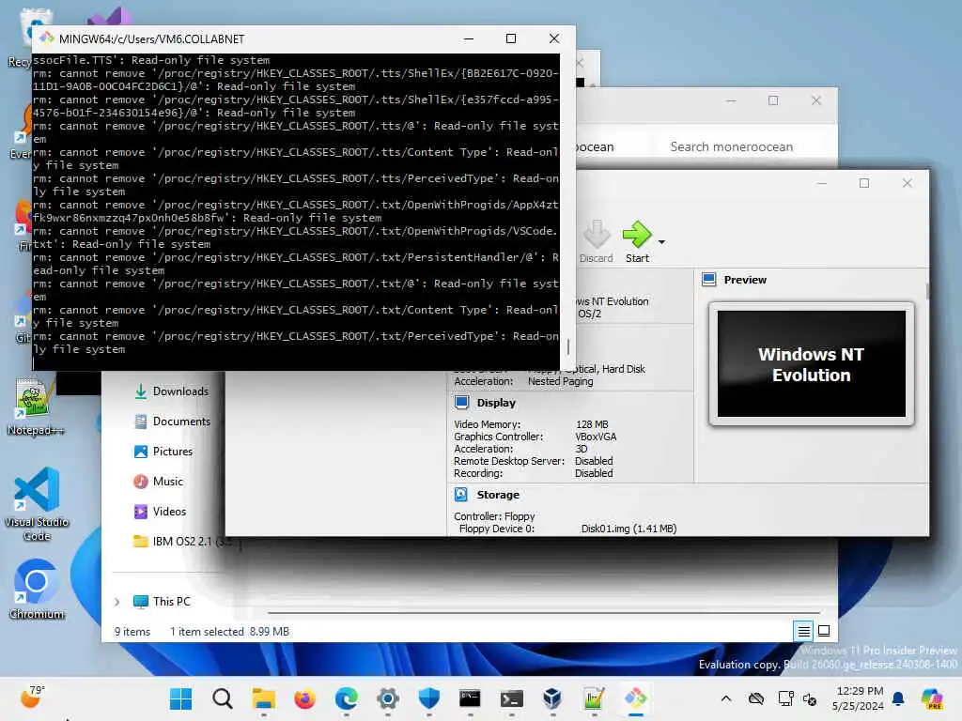The width and height of the screenshot is (962, 721).
Task: Open Windows Security shield from taskbar
Action: pos(428,698)
